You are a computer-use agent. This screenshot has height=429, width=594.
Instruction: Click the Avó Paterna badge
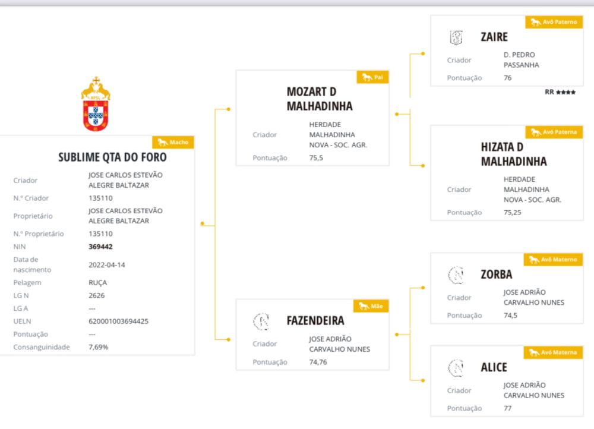554,132
